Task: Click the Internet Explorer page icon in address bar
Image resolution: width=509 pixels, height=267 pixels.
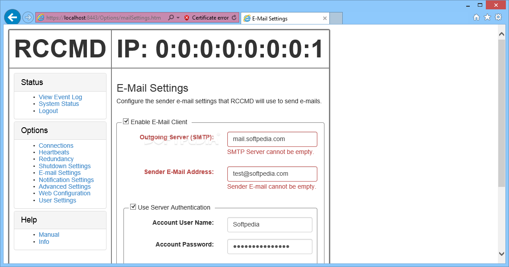Action: click(x=41, y=18)
